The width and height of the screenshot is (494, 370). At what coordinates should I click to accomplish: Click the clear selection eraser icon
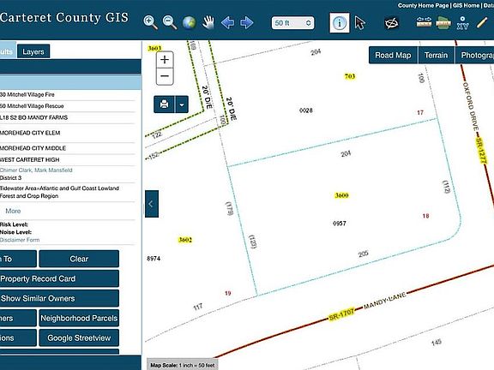(392, 23)
